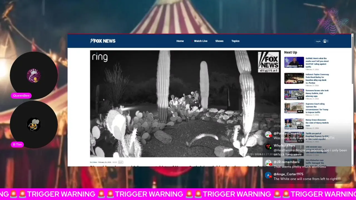Open the Home menu item
Viewport: 356px width, 200px height.
click(x=180, y=41)
